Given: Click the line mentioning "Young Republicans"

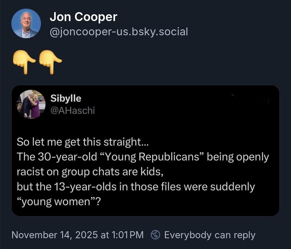Looking at the screenshot, I should tap(143, 157).
